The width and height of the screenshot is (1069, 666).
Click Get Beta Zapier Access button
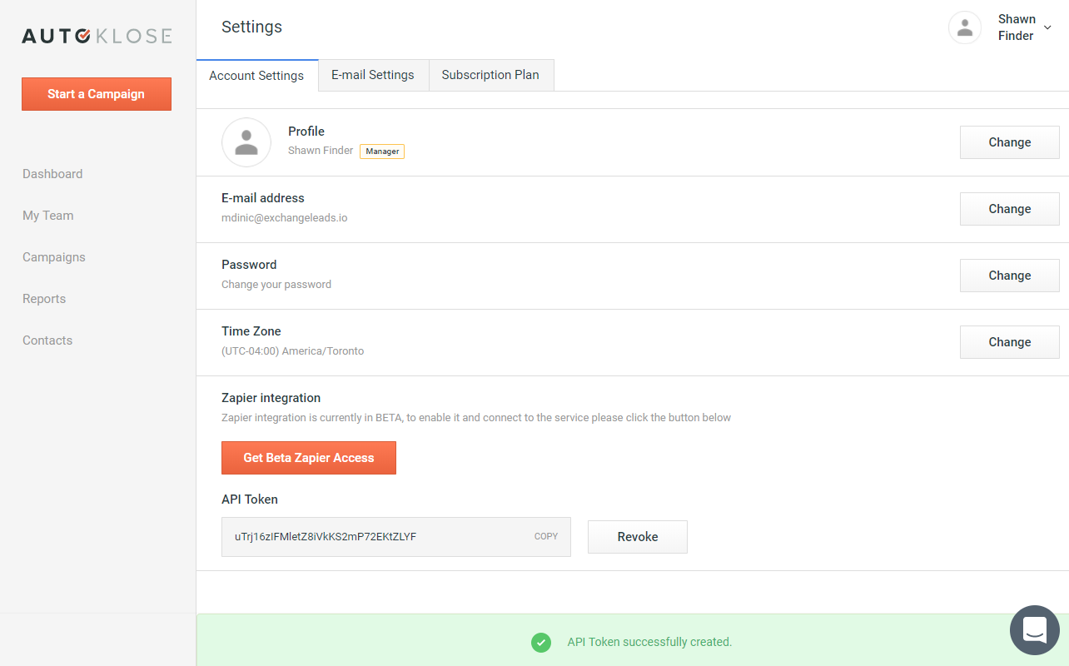(309, 458)
